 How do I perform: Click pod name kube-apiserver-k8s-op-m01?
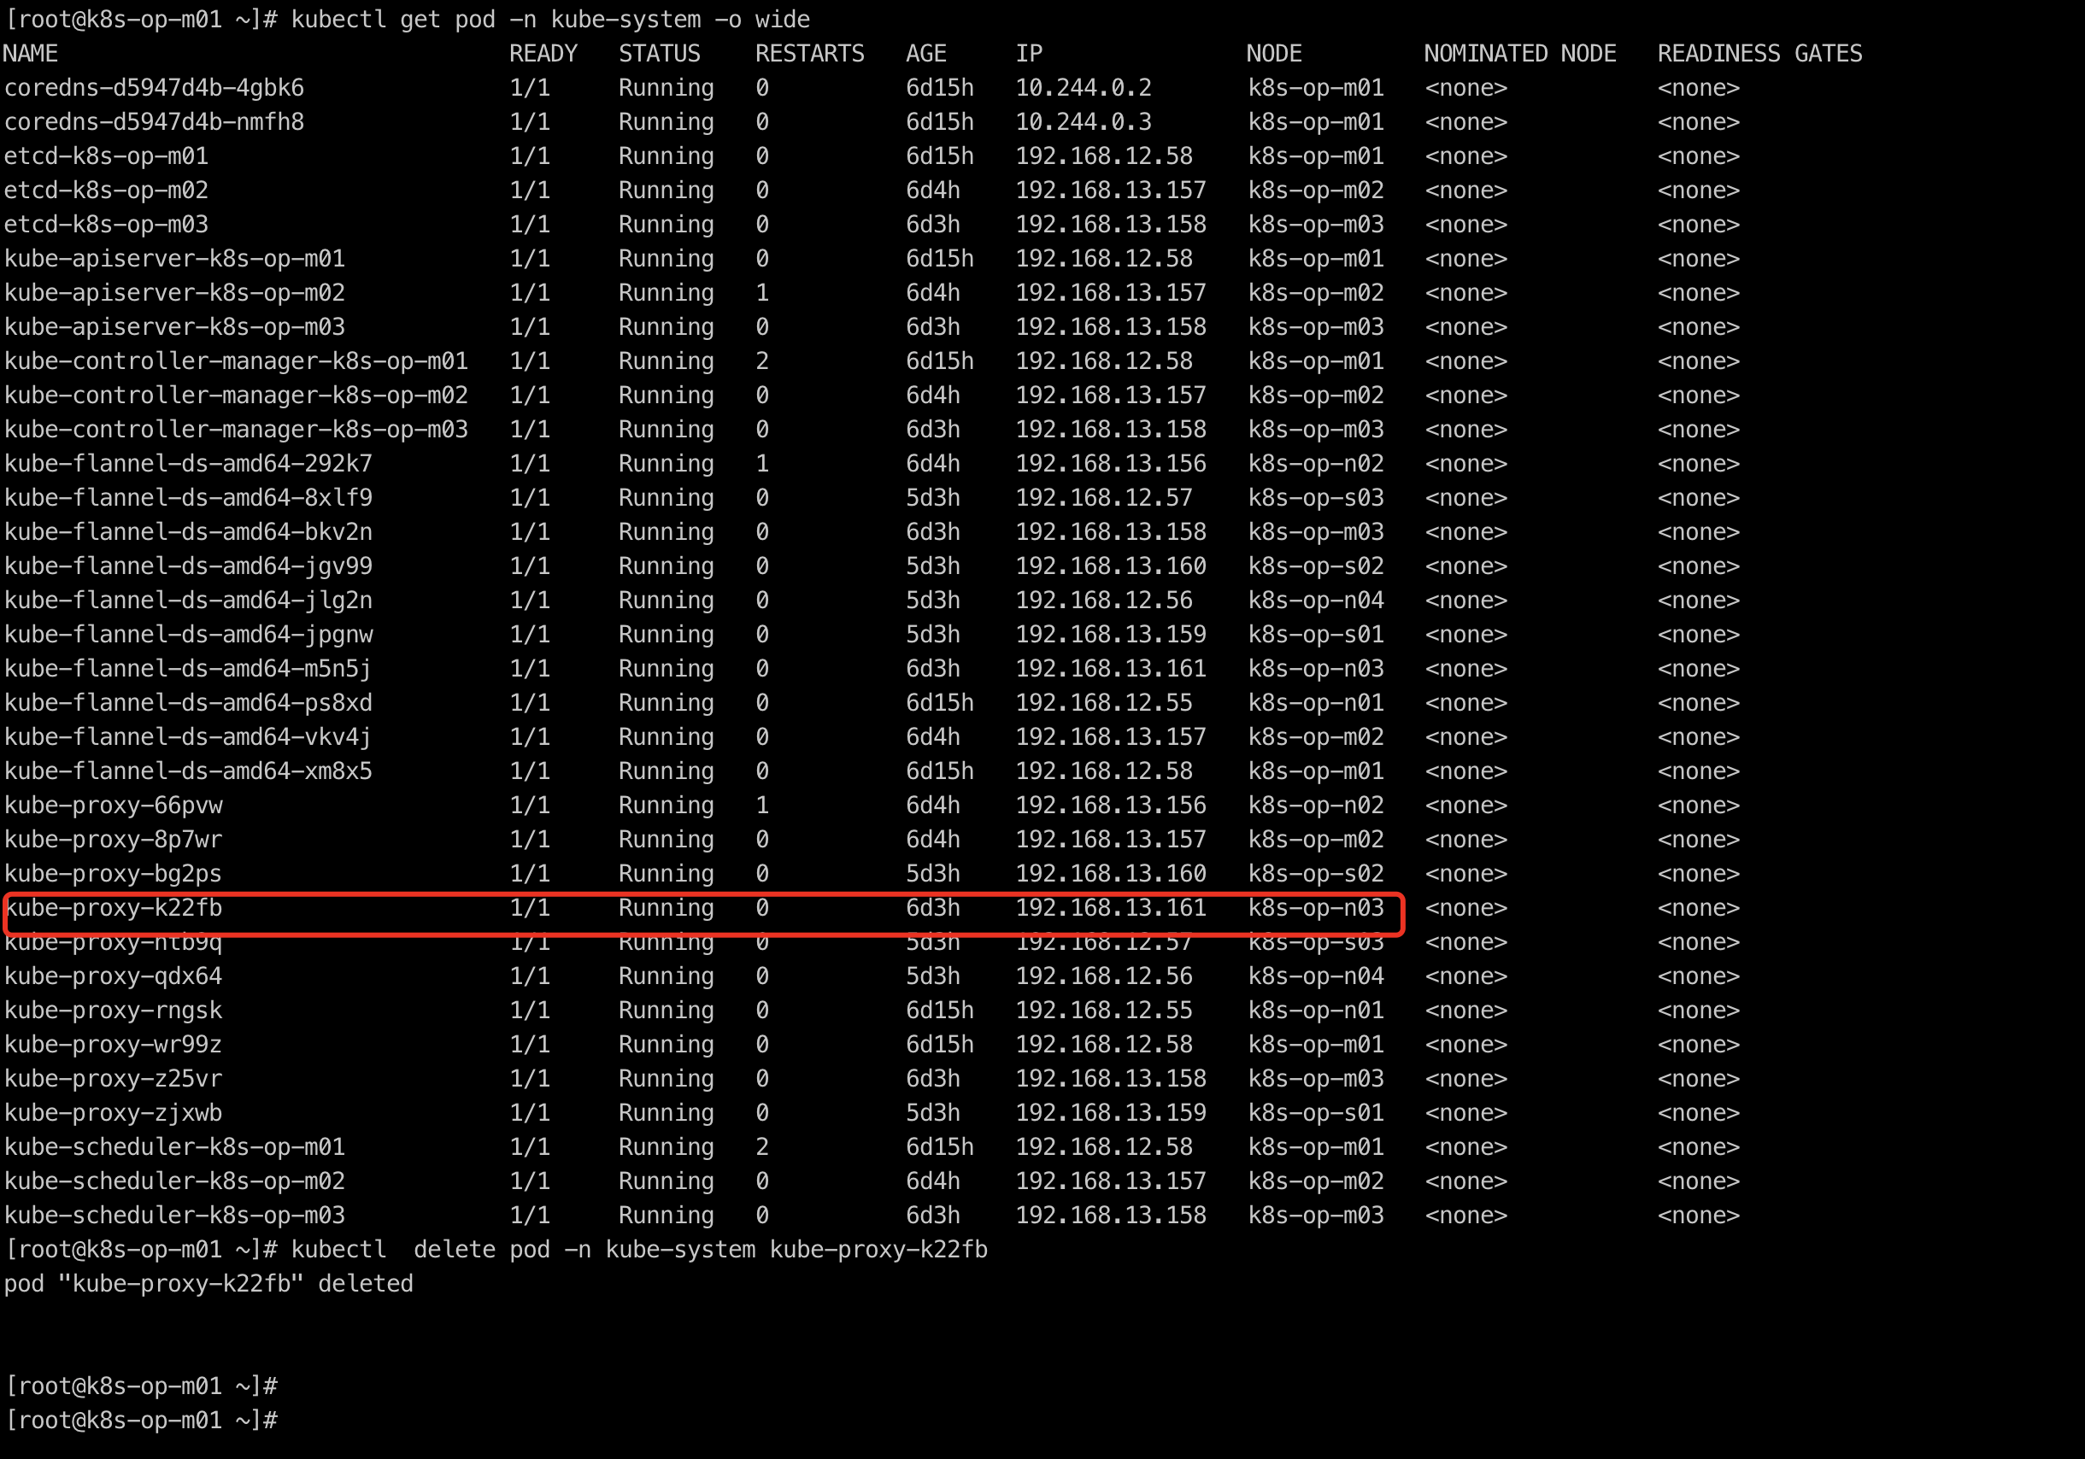(174, 259)
